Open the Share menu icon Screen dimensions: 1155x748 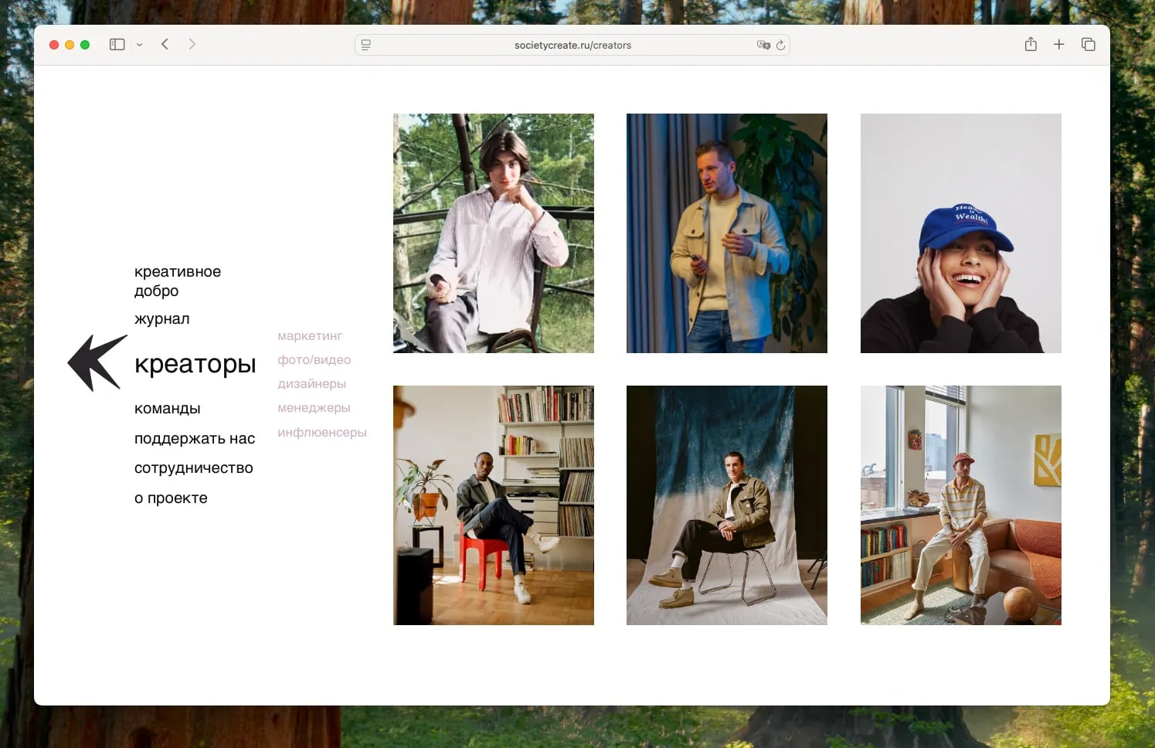pyautogui.click(x=1031, y=44)
